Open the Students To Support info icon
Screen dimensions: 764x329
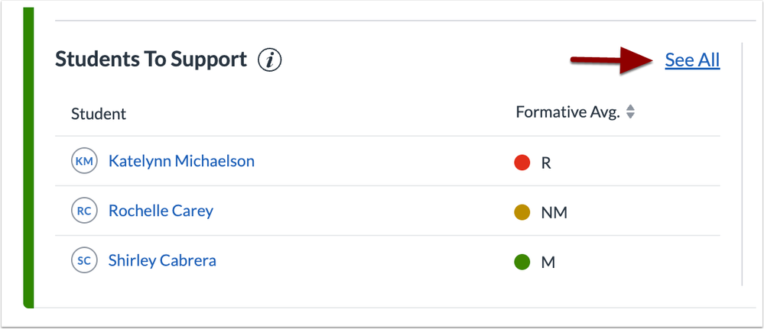[x=270, y=60]
